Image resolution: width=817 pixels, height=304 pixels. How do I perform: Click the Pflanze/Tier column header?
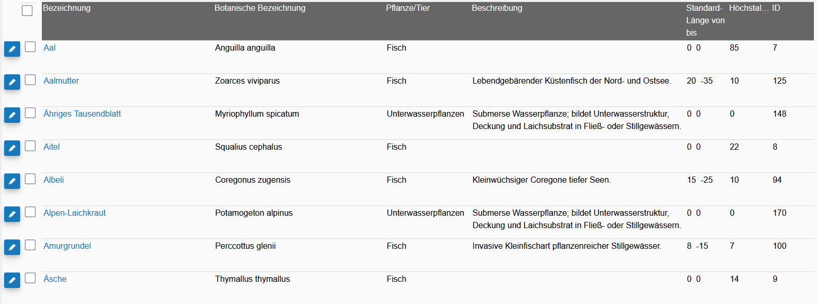point(408,8)
